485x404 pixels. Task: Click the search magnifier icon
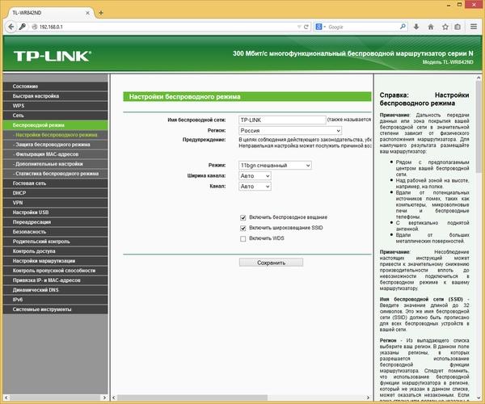[x=403, y=27]
